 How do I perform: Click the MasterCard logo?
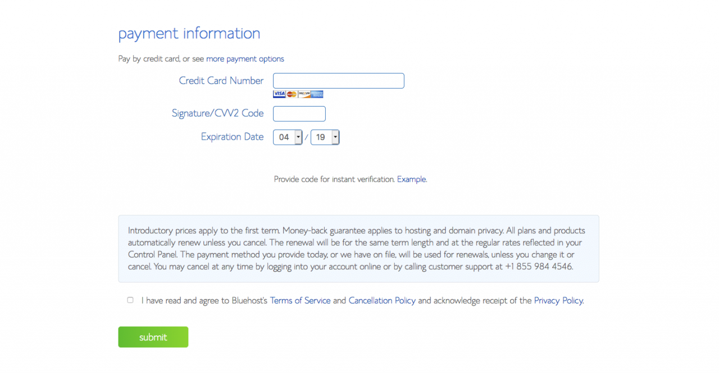(292, 94)
